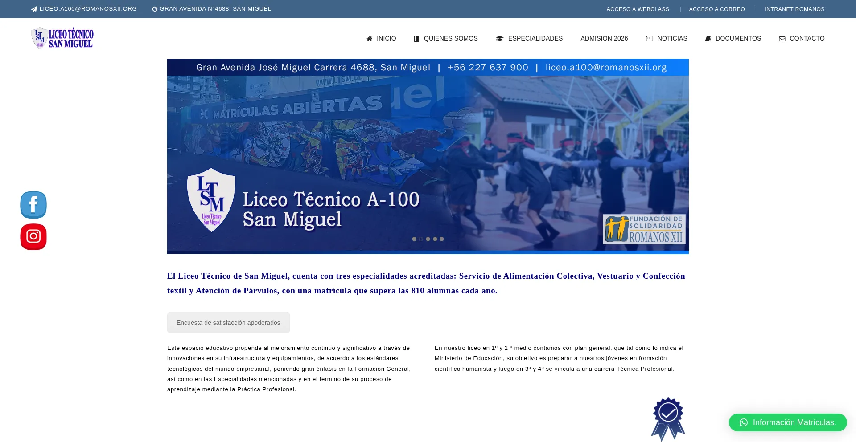Select the third slider dot
Screen dimensions: 856x442
pyautogui.click(x=428, y=239)
